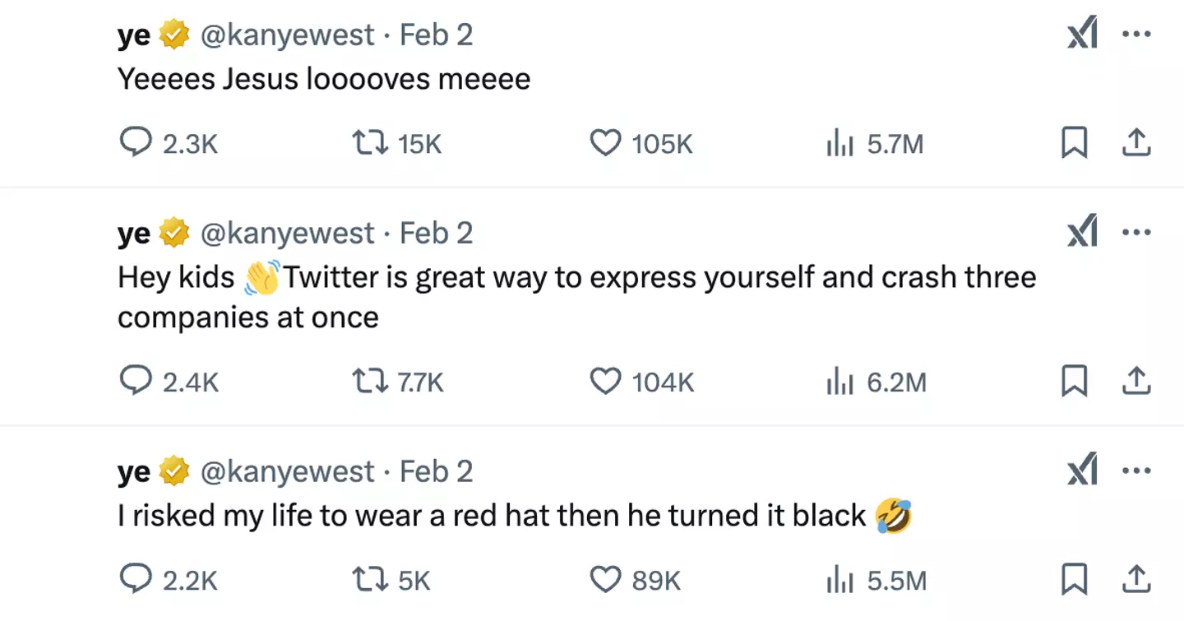The width and height of the screenshot is (1184, 621).
Task: Click the verified badge next to ye
Action: pyautogui.click(x=173, y=34)
